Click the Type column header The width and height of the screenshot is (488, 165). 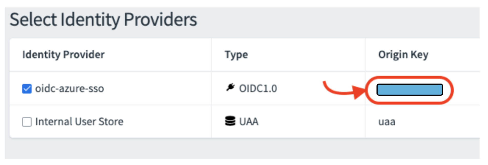pyautogui.click(x=236, y=55)
